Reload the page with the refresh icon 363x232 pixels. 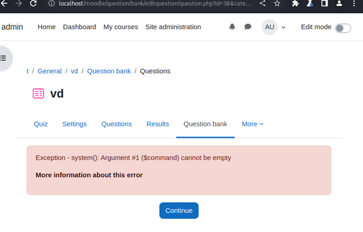click(x=33, y=4)
